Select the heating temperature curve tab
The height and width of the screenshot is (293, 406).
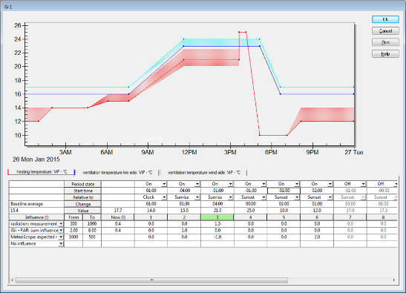click(42, 172)
